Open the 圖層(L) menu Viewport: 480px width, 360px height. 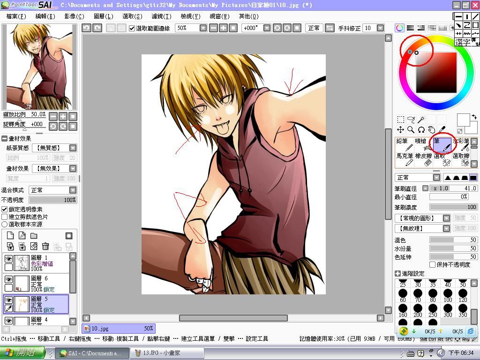tap(104, 16)
